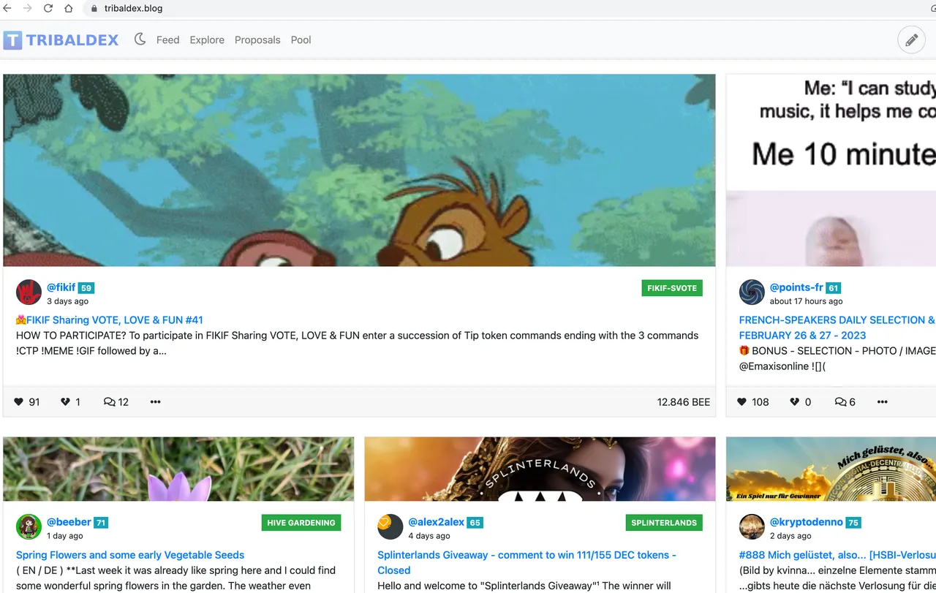Visit the @alex2alex author link
Viewport: 936px width, 593px height.
[437, 522]
